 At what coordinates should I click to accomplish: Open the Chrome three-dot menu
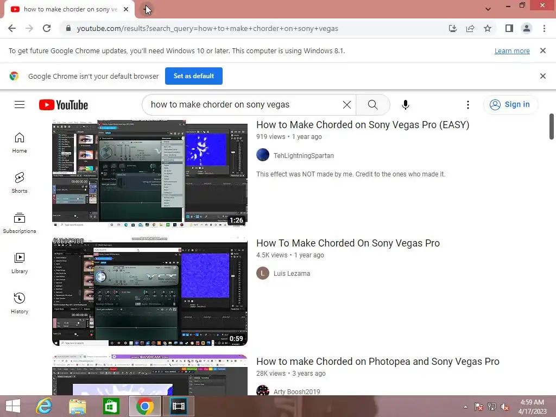[x=544, y=28]
